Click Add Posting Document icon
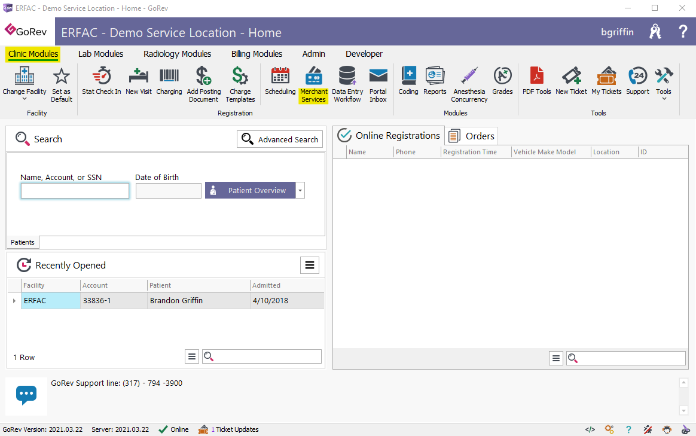The image size is (696, 436). coord(204,75)
